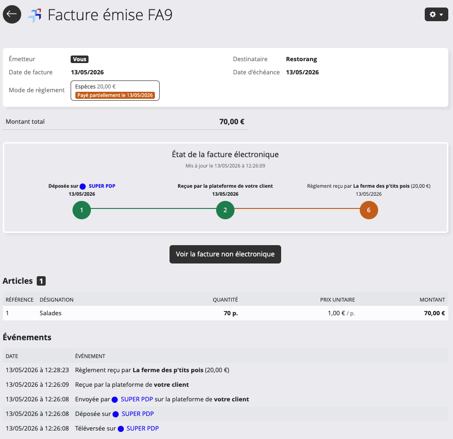Click blue dot icon in Téléversée sur event

121,429
